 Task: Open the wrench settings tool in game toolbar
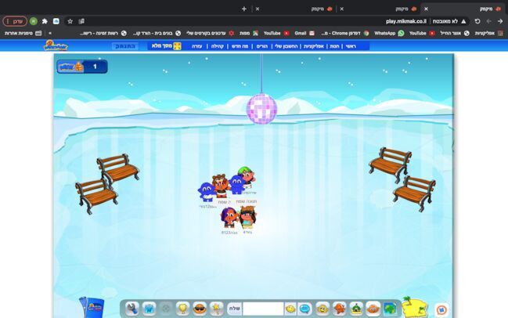point(132,309)
